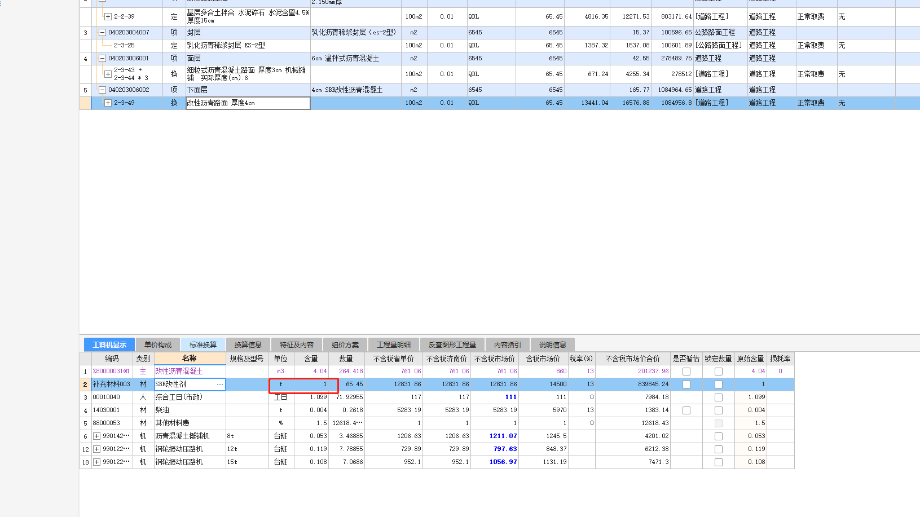920x517 pixels.
Task: Switch to the 组价方案 tab
Action: [x=345, y=344]
